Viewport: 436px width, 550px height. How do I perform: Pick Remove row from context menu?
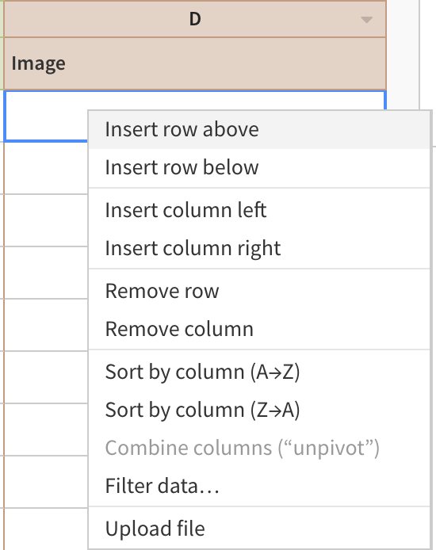pos(259,291)
